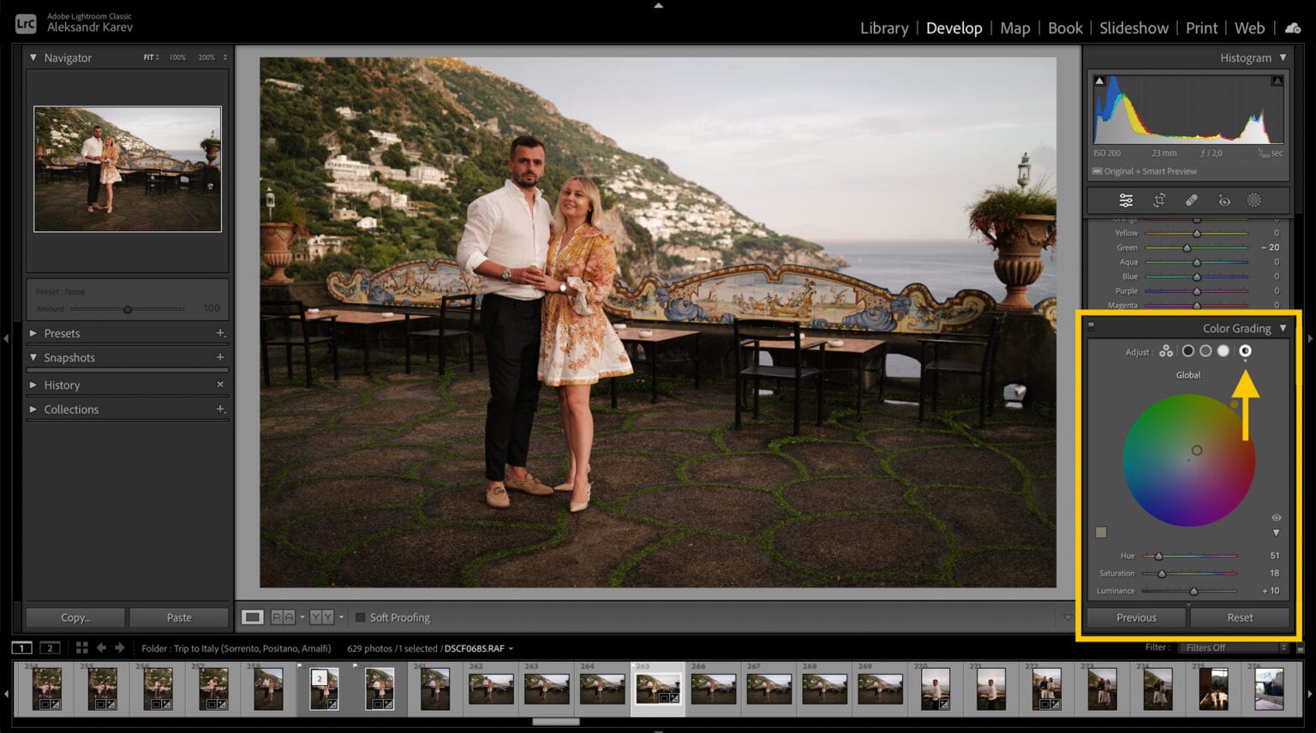Switch to 3-way Color Grading view
This screenshot has width=1316, height=733.
[x=1166, y=351]
